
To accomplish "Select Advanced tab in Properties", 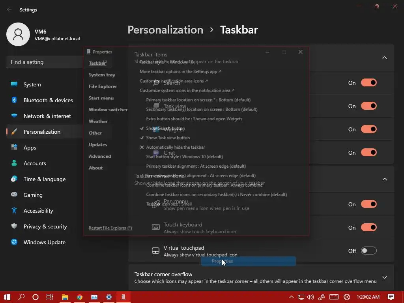I will 100,156.
